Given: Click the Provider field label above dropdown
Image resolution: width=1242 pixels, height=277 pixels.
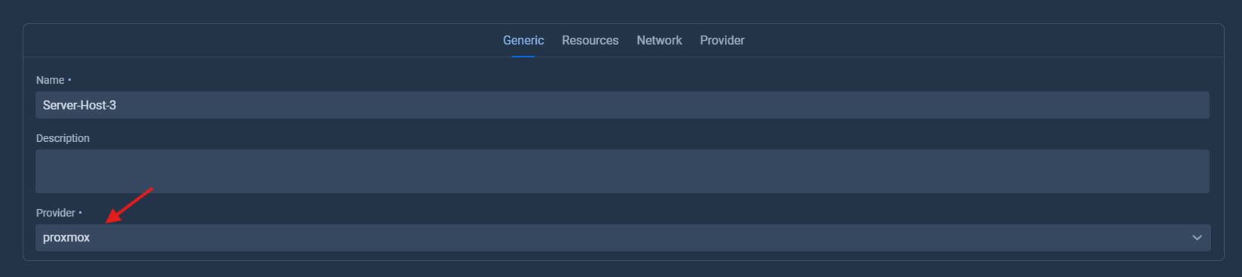Looking at the screenshot, I should point(55,213).
